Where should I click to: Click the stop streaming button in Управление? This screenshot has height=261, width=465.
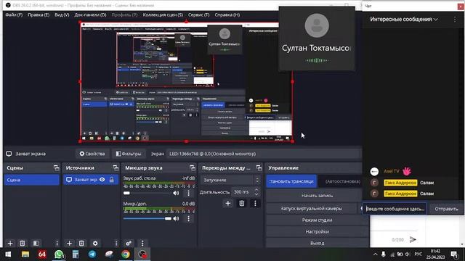coord(291,181)
